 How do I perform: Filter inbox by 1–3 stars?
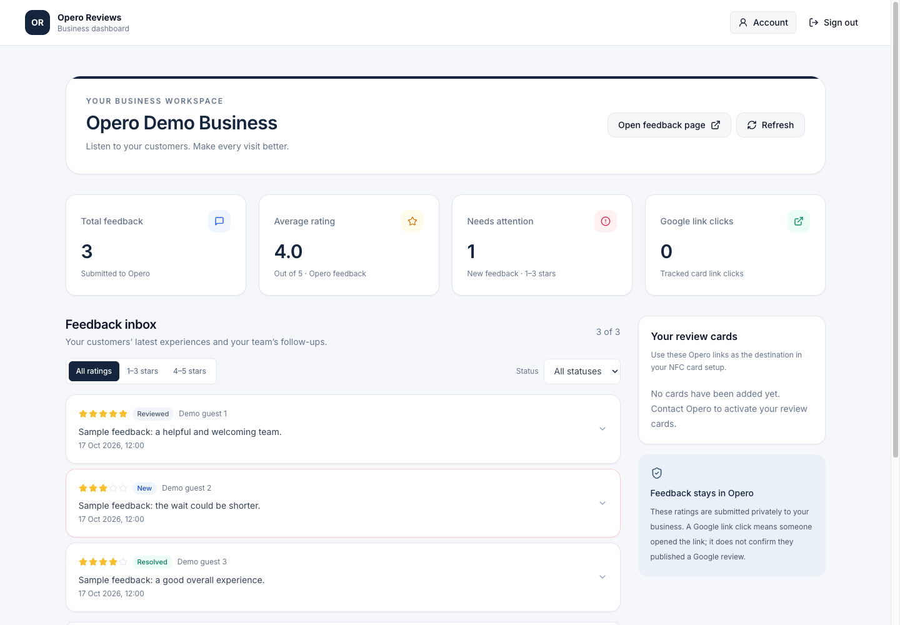click(142, 371)
